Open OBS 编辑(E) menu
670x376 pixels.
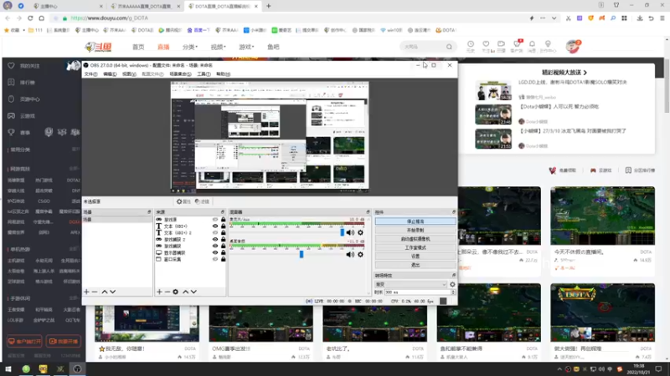(110, 74)
